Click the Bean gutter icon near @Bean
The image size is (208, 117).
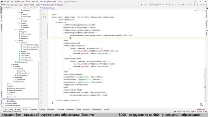pyautogui.click(x=44, y=14)
